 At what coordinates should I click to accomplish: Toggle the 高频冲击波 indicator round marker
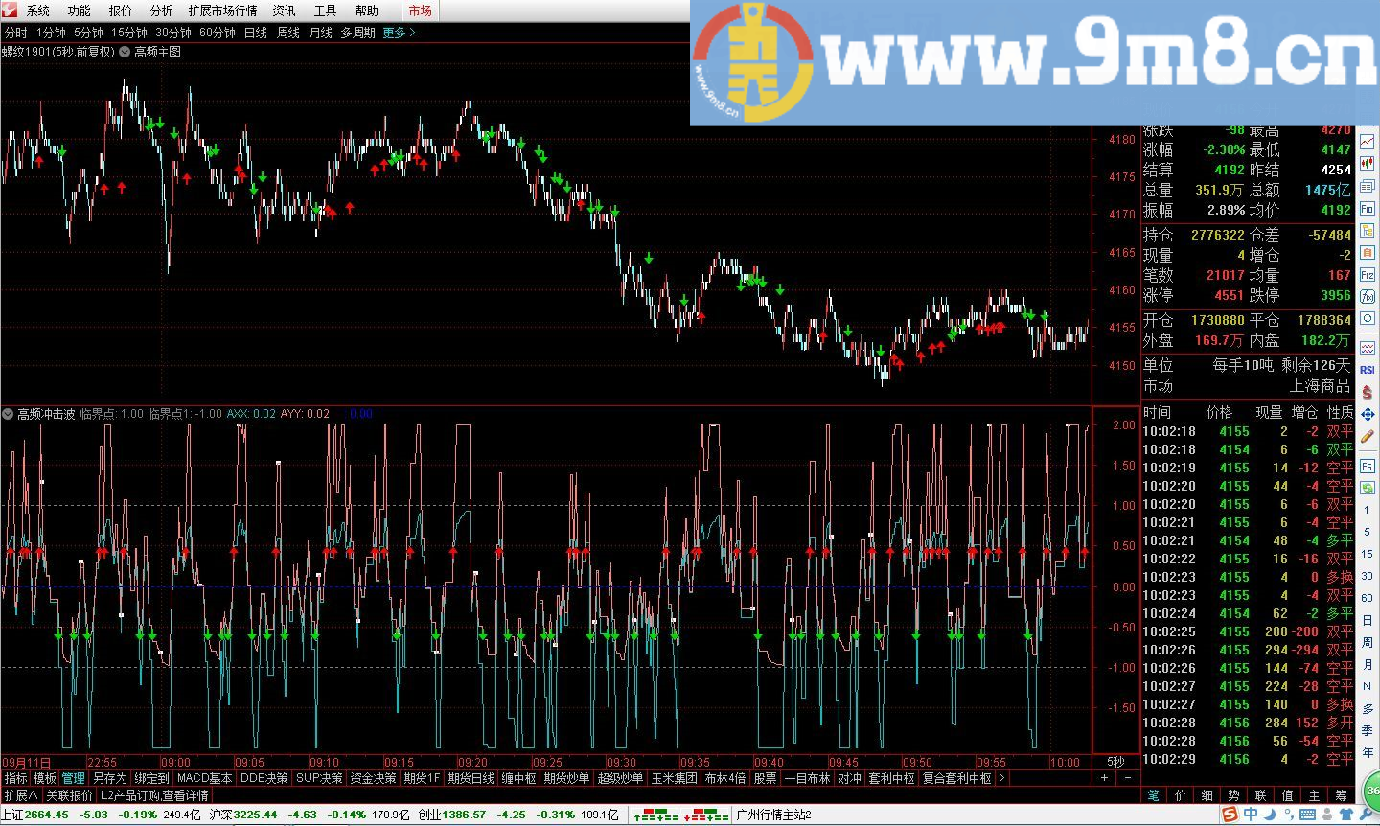click(8, 414)
